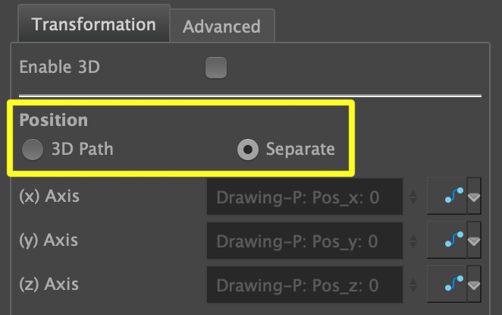Expand the y Axis function dropdown arrow
The image size is (502, 315).
(x=474, y=241)
